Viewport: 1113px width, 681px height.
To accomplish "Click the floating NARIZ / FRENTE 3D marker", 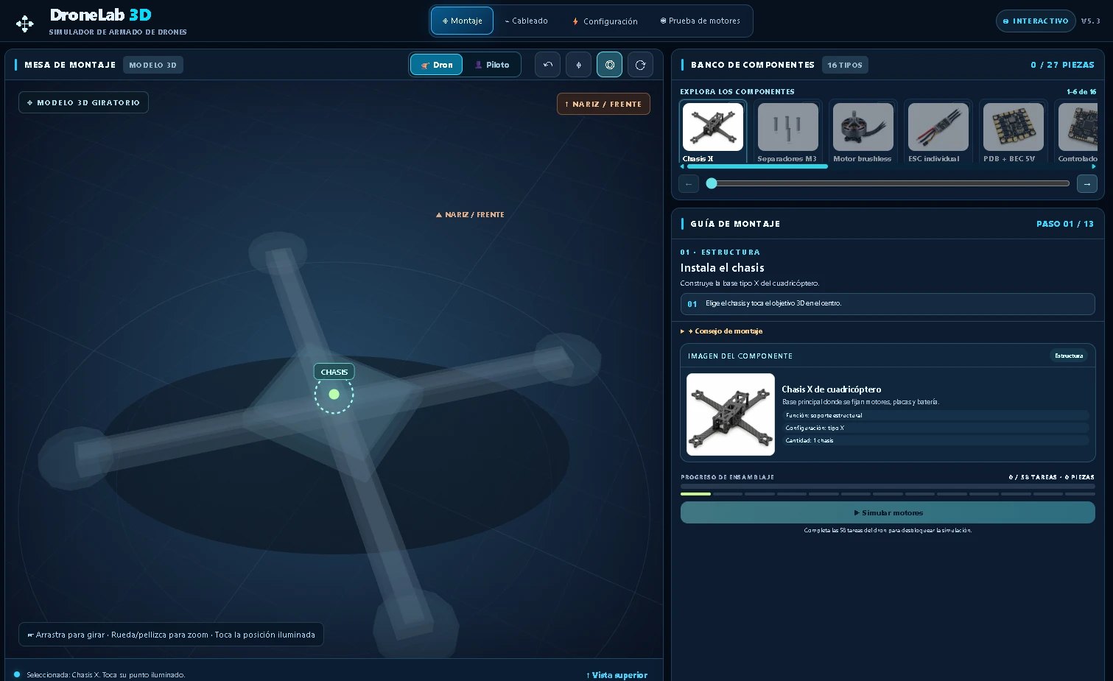I will [x=470, y=215].
